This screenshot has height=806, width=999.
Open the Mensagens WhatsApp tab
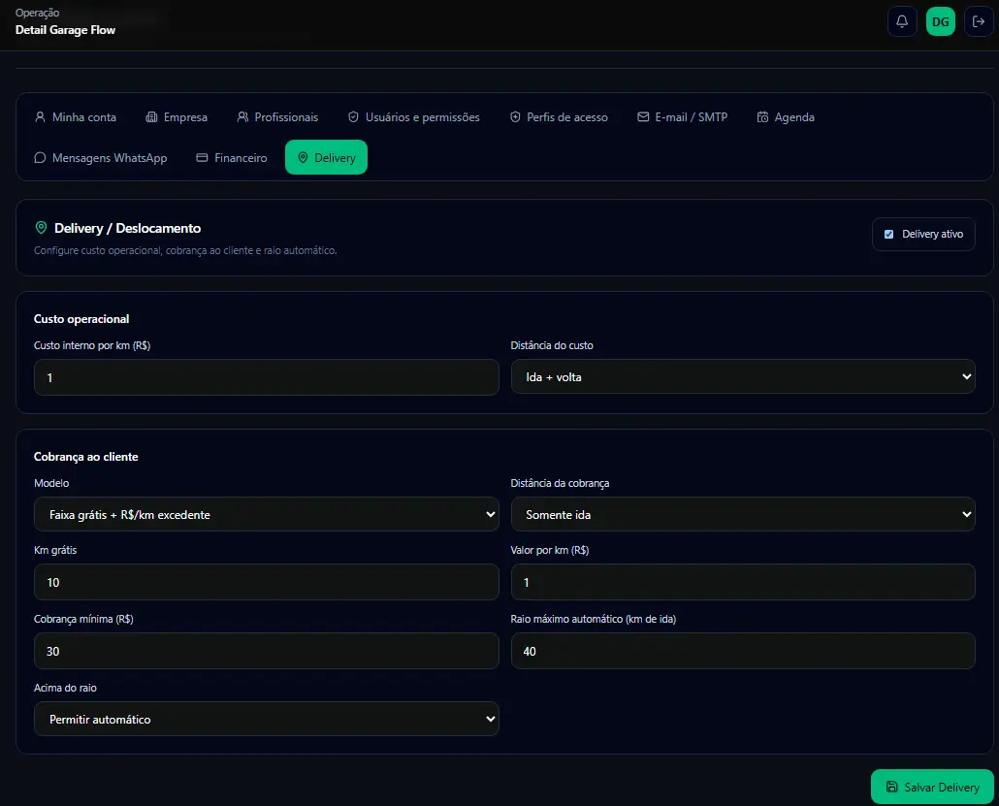click(x=101, y=157)
